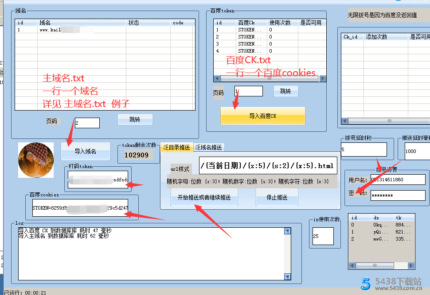
Task: Click the yellow 导入百度CK button
Action: click(x=263, y=116)
